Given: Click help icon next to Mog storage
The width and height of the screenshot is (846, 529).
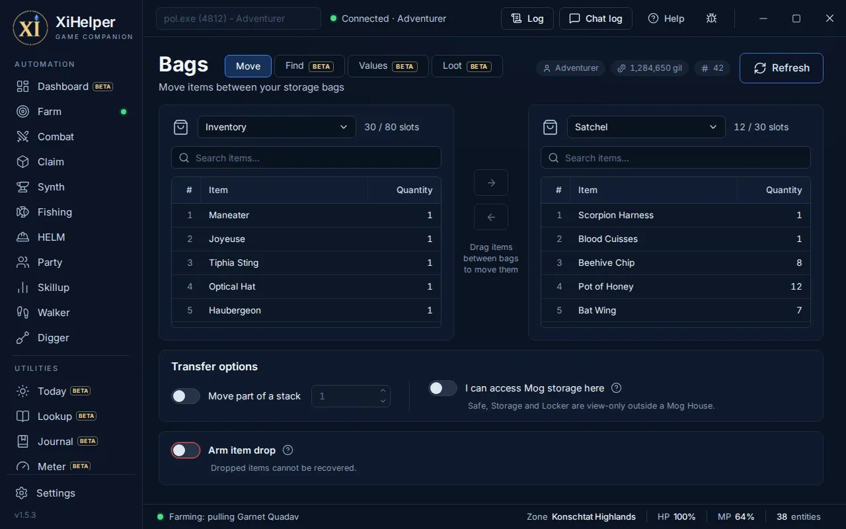Looking at the screenshot, I should pos(616,388).
